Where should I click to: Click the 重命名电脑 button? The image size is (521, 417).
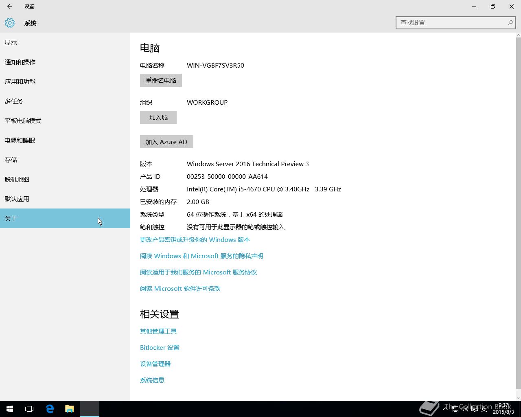click(161, 80)
